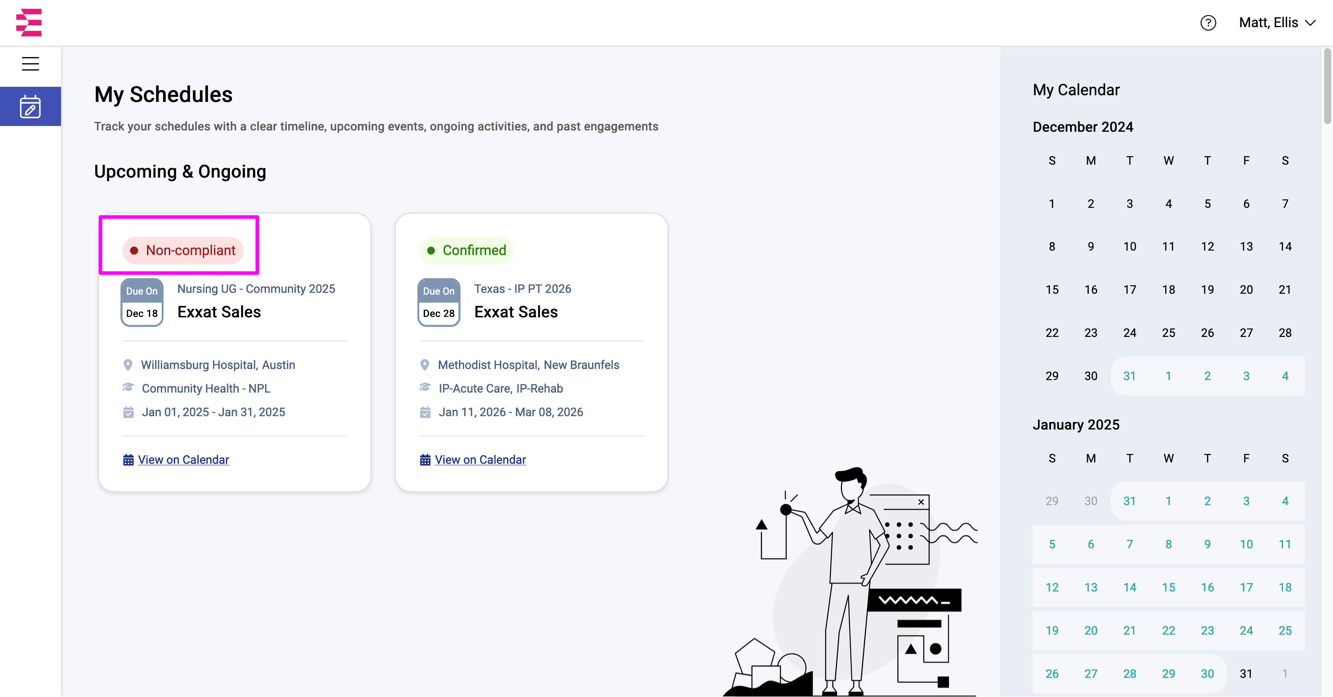Click 'Methodist Hospital, New Braunfels' location text
Screen dimensions: 1333x697
pos(528,365)
